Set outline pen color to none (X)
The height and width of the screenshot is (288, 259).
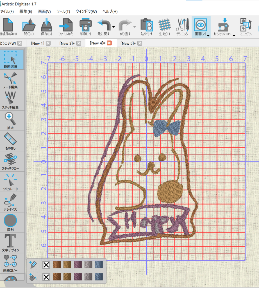46,265
